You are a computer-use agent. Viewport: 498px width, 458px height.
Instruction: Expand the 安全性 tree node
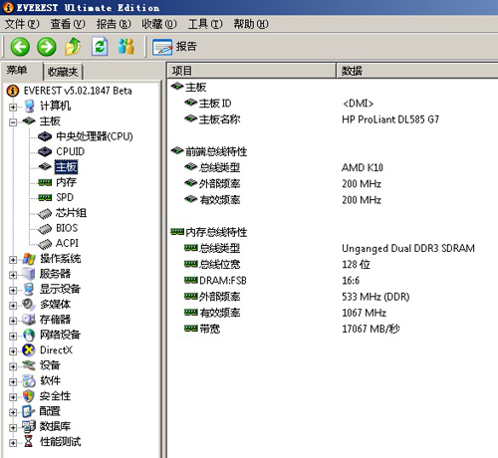tap(13, 397)
